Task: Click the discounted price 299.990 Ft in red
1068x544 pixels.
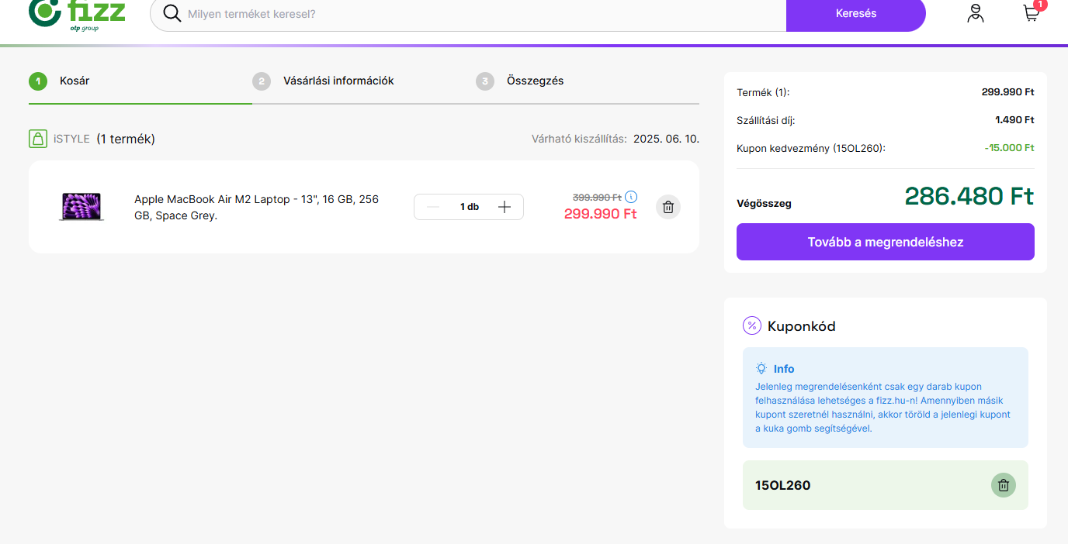Action: (x=601, y=214)
